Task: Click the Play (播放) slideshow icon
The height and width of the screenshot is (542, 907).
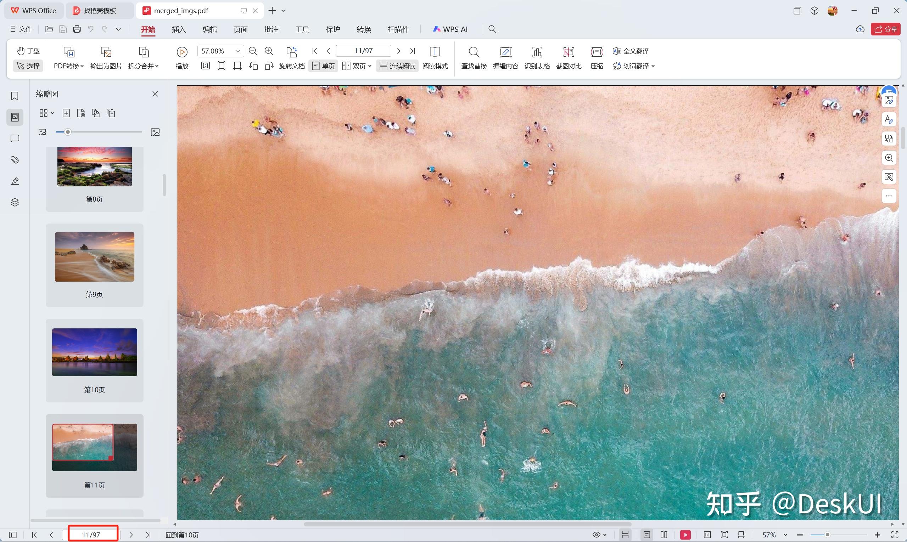Action: pyautogui.click(x=182, y=52)
